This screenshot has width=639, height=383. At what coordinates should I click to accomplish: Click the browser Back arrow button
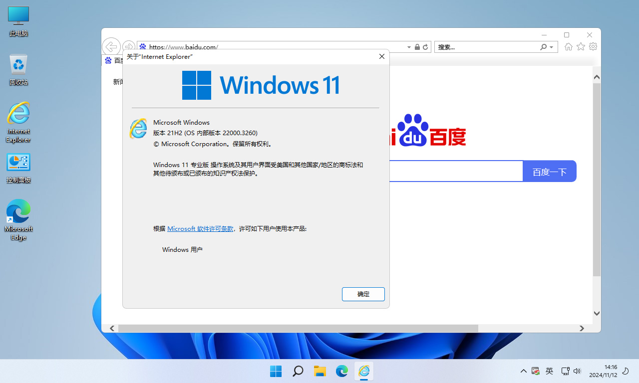111,47
